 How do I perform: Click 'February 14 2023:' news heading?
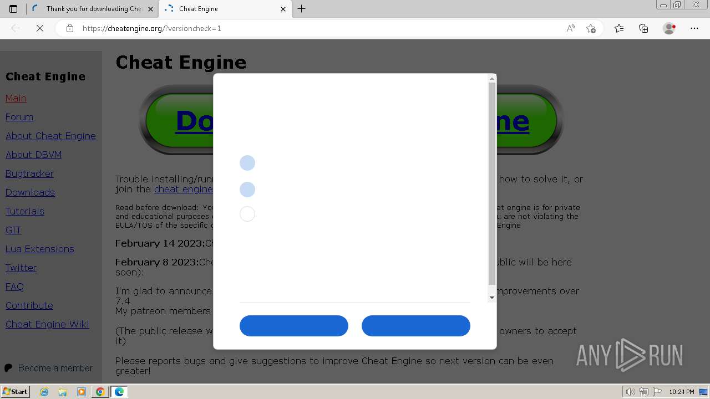[x=160, y=243]
